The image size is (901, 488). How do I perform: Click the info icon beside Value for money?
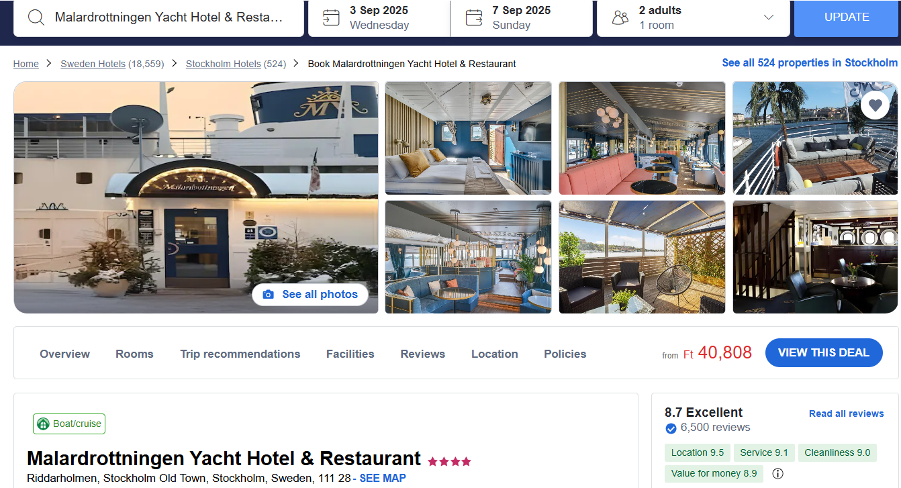777,473
